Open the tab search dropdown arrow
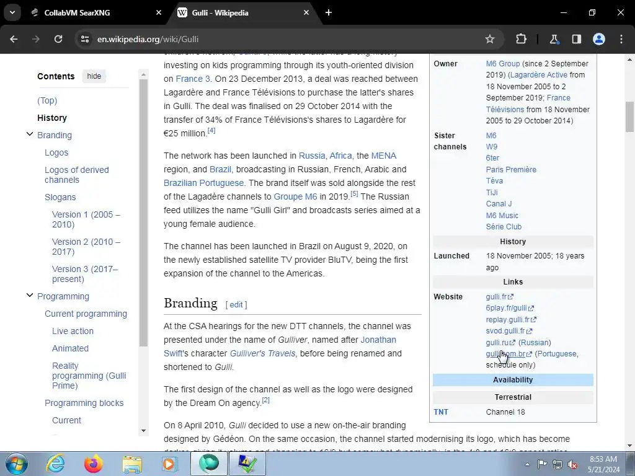 pos(12,12)
